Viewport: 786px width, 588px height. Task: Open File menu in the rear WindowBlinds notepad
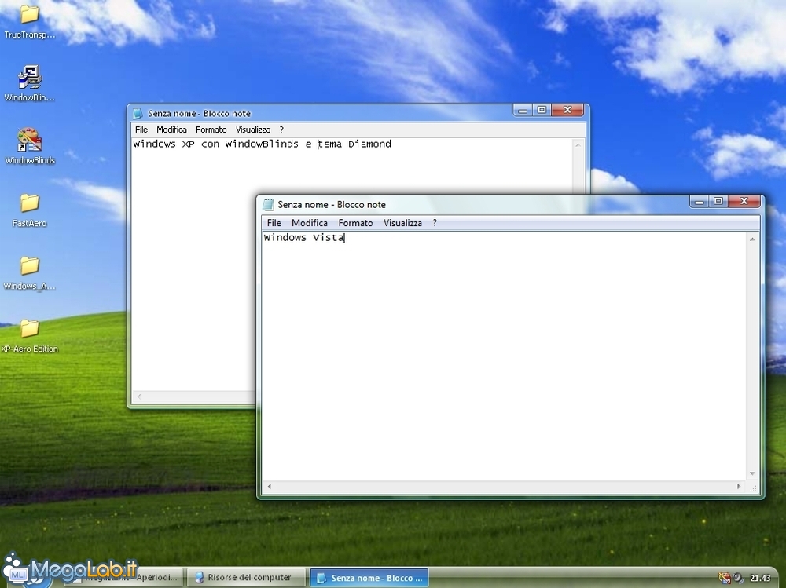(x=141, y=130)
